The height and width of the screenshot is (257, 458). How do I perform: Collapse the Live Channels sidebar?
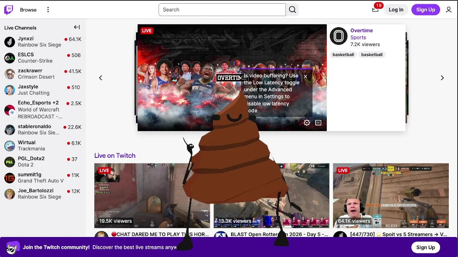point(77,27)
